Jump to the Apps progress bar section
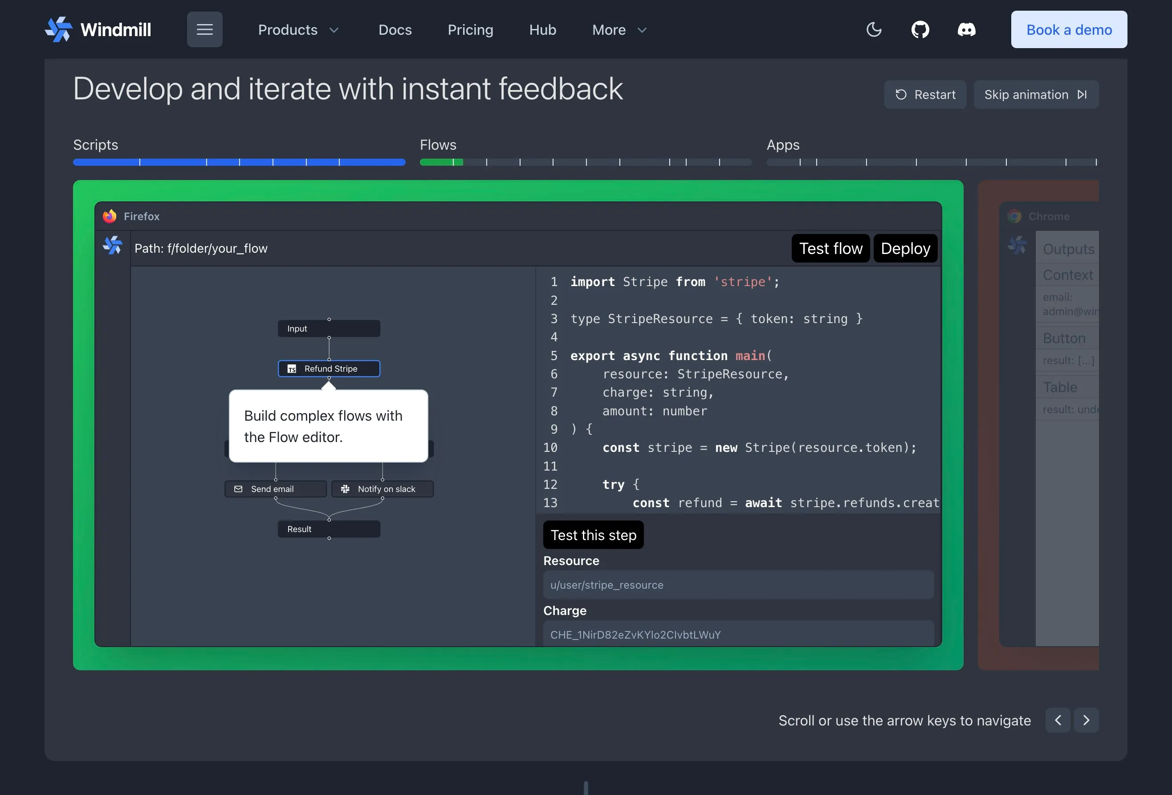 (x=932, y=162)
